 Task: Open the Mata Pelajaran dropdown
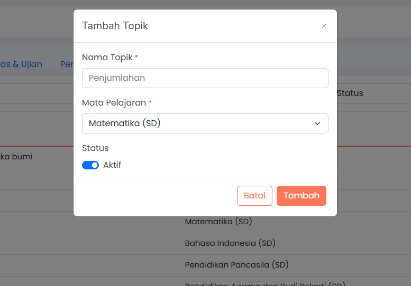[x=205, y=123]
